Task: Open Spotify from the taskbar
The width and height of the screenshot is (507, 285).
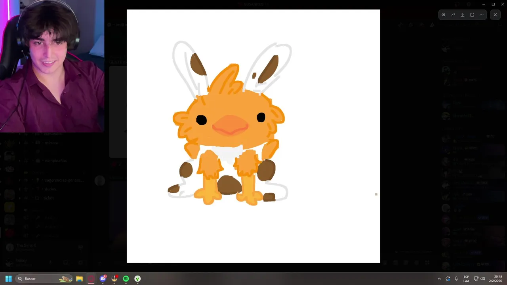Action: pyautogui.click(x=126, y=279)
